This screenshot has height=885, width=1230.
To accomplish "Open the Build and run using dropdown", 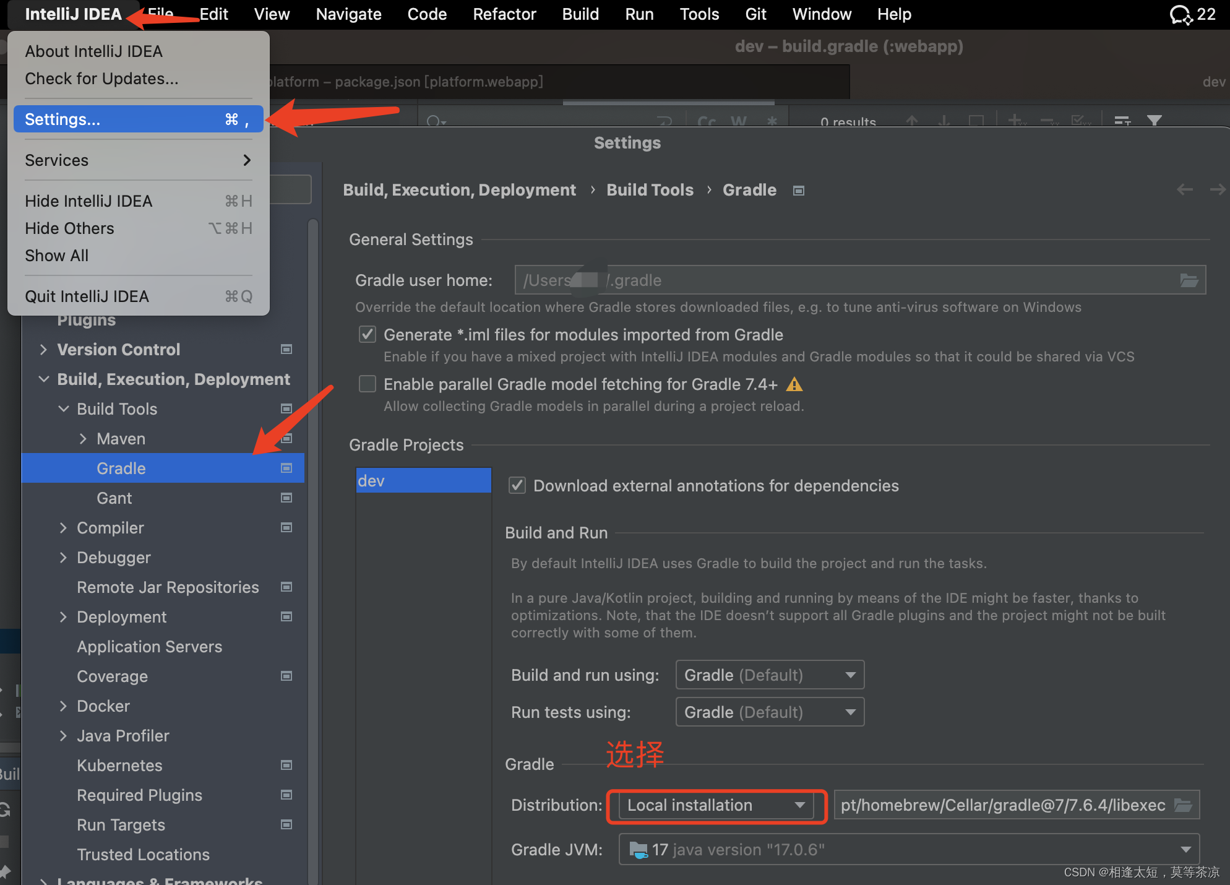I will point(770,675).
